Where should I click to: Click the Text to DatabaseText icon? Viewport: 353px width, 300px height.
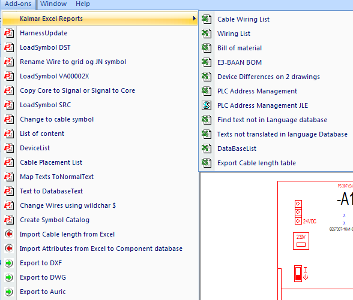[x=9, y=192]
